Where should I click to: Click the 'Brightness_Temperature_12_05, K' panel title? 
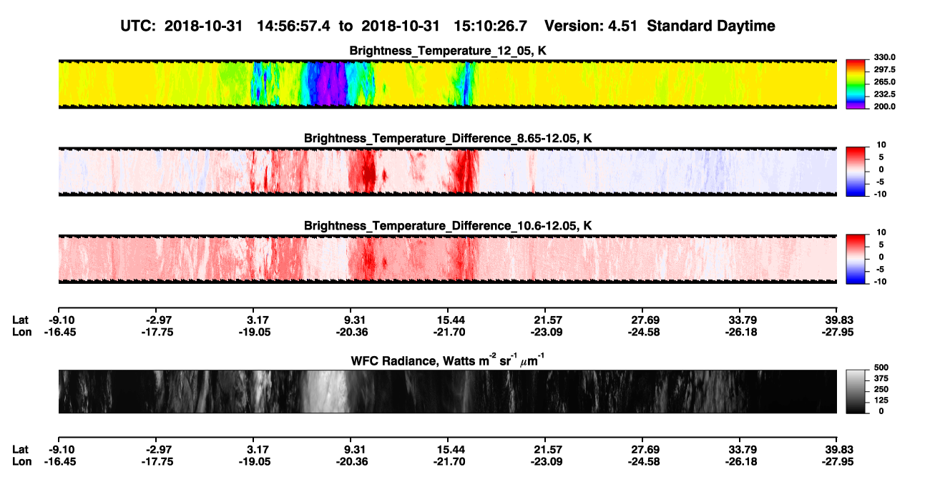[x=448, y=51]
